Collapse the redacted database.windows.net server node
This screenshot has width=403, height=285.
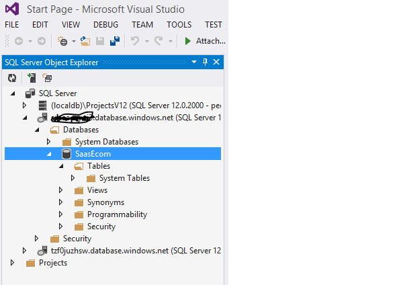point(25,118)
